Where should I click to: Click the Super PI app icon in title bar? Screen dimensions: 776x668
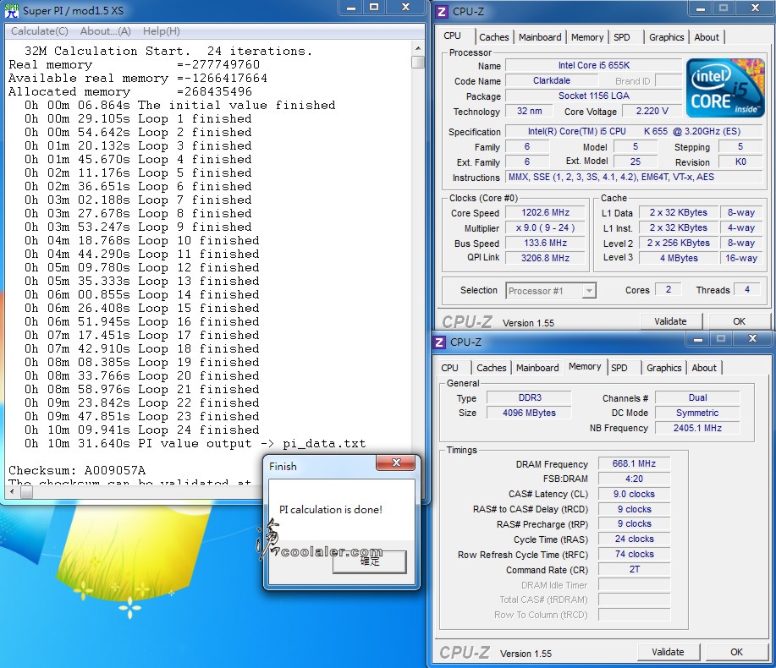(11, 10)
